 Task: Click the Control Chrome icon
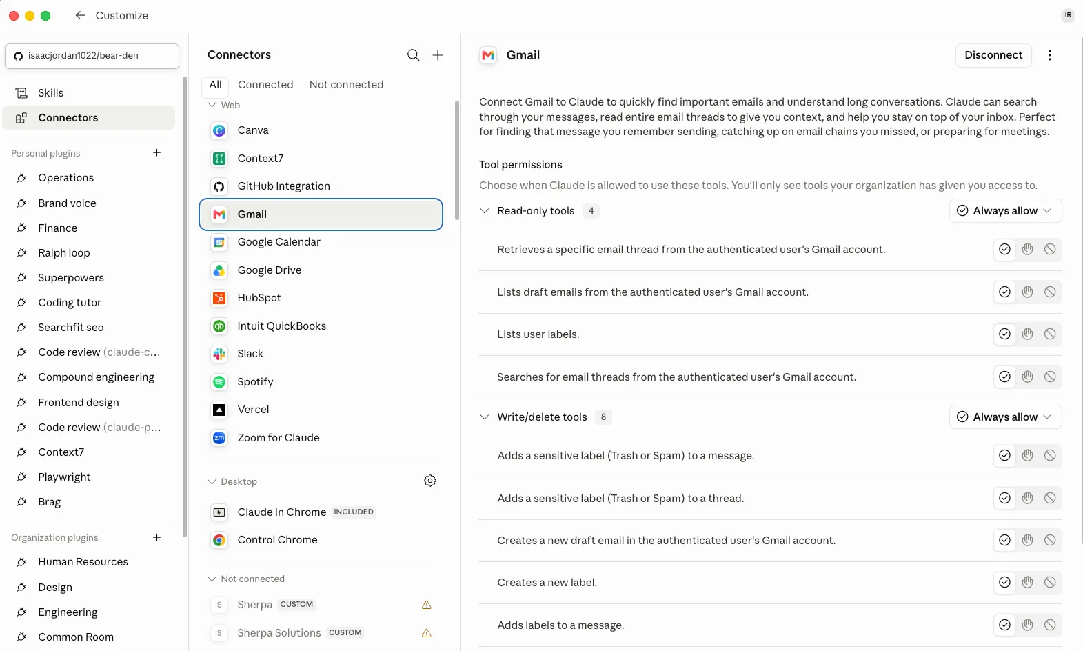click(x=219, y=540)
